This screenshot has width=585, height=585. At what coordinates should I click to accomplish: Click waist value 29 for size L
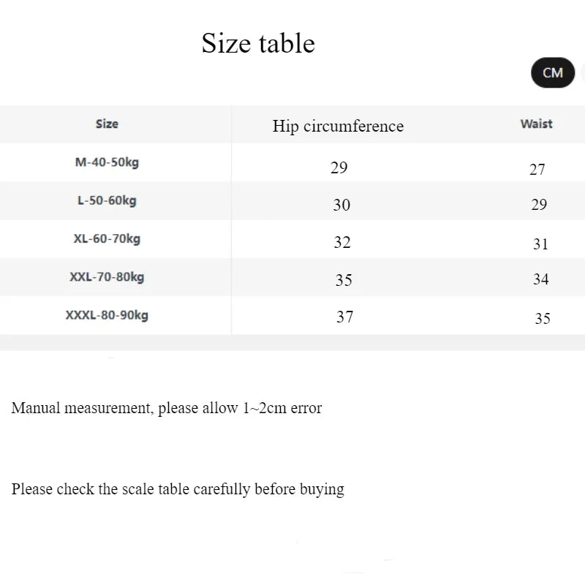click(x=539, y=205)
